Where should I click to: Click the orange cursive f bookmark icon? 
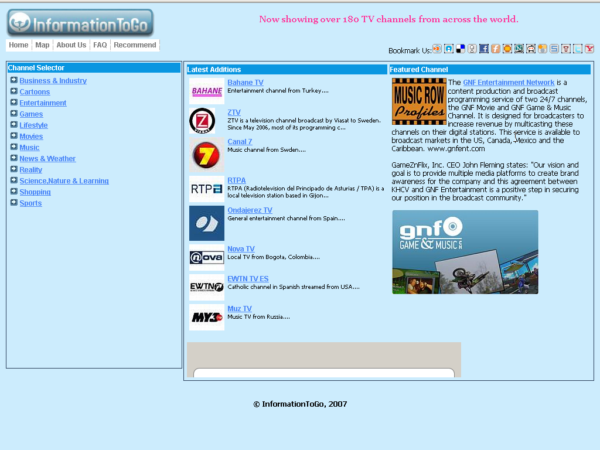pos(496,49)
